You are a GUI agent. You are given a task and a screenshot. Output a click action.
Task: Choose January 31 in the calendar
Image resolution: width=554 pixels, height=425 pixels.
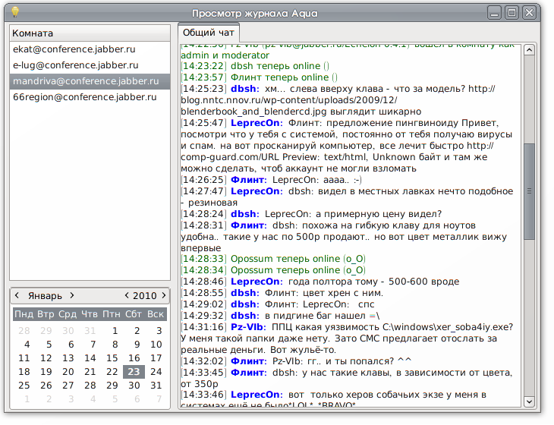[x=156, y=386]
